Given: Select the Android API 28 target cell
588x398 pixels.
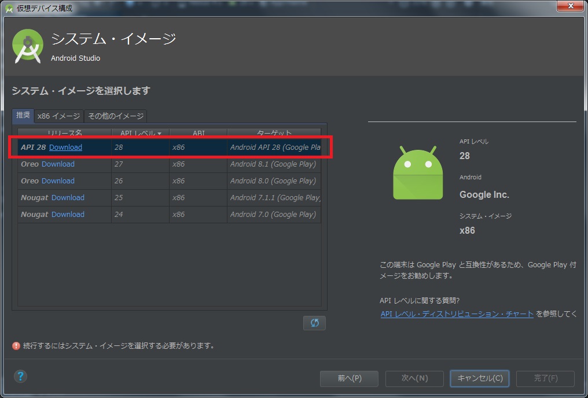Looking at the screenshot, I should pyautogui.click(x=274, y=148).
